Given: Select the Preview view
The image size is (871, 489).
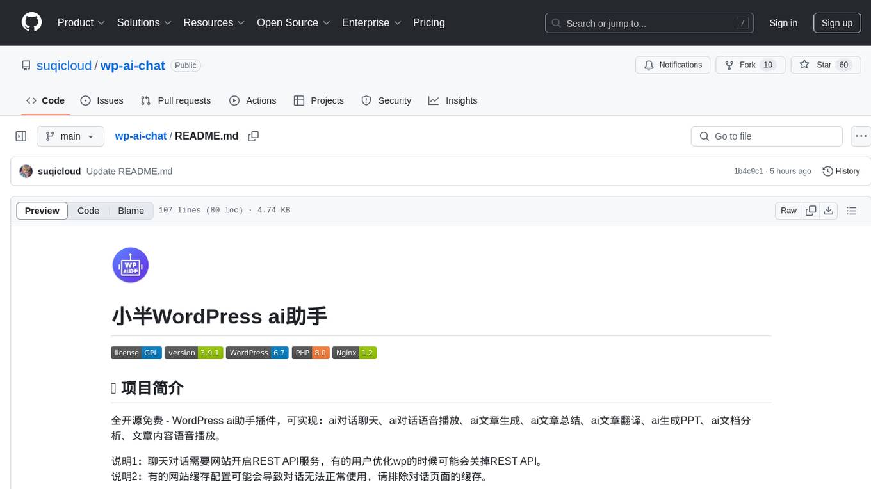Looking at the screenshot, I should point(42,211).
